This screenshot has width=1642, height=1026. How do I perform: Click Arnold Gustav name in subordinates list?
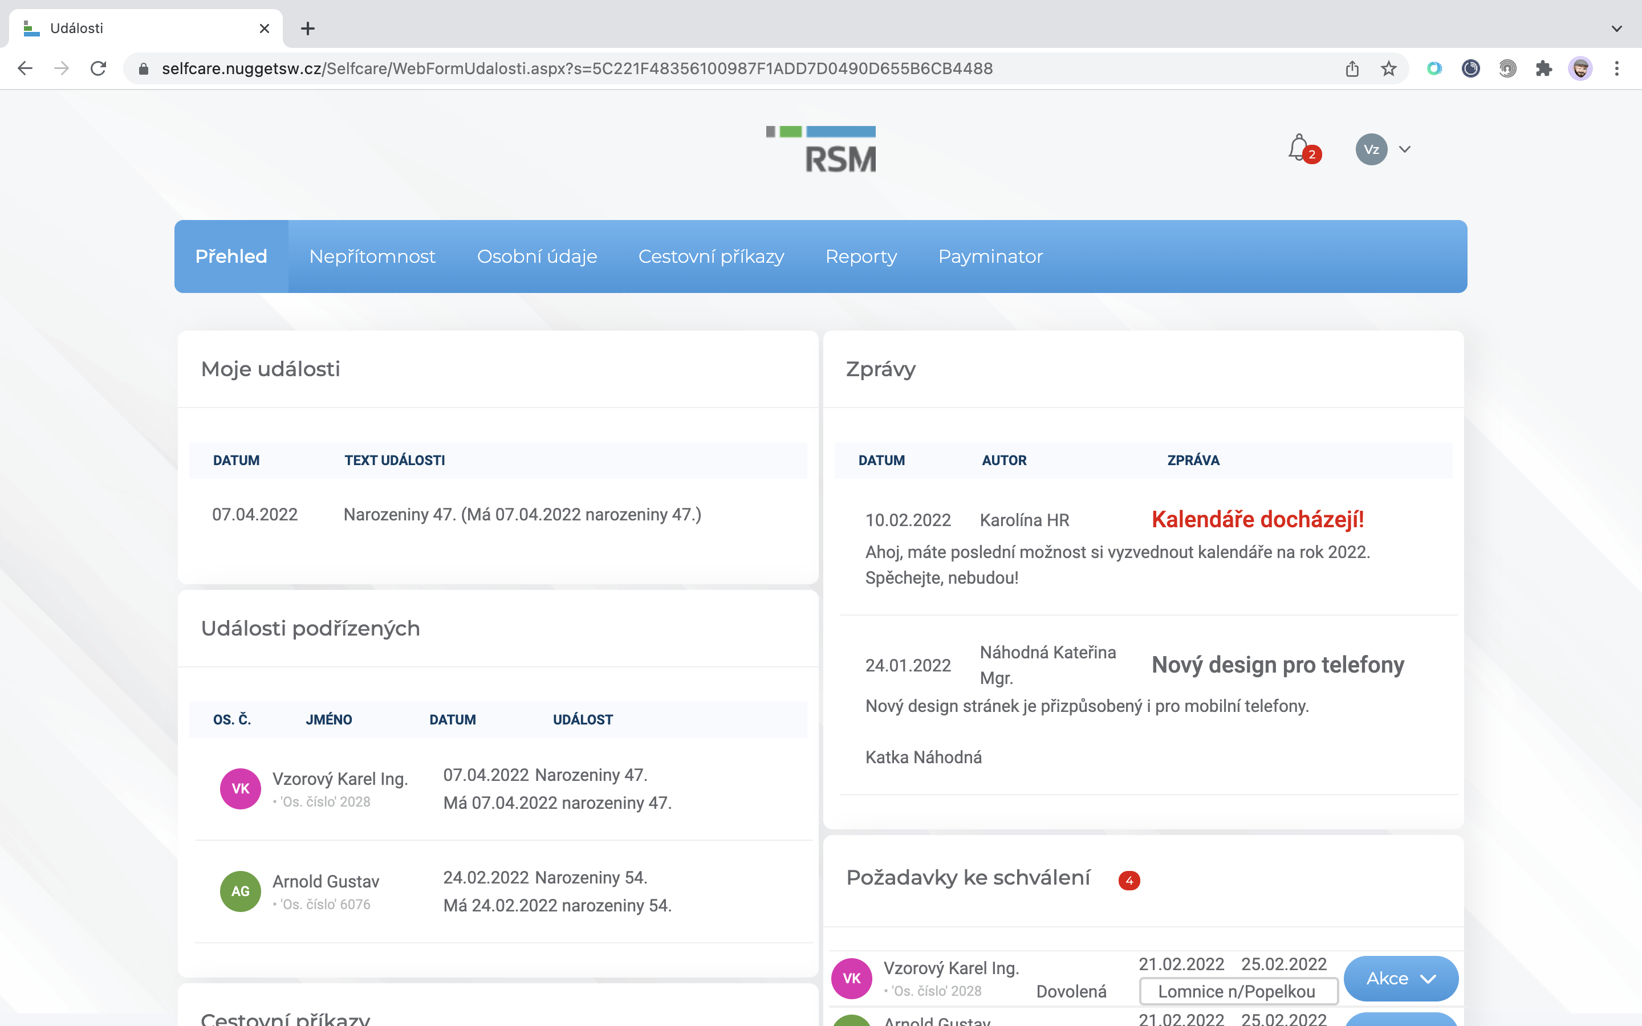pyautogui.click(x=326, y=881)
